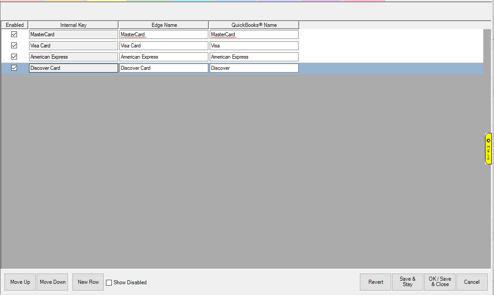This screenshot has height=295, width=494.
Task: Toggle Enabled checkbox for Visa Card
Action: tap(14, 46)
